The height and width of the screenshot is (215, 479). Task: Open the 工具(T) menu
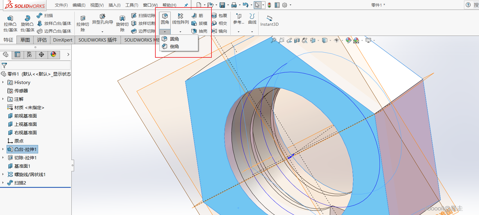click(x=132, y=5)
